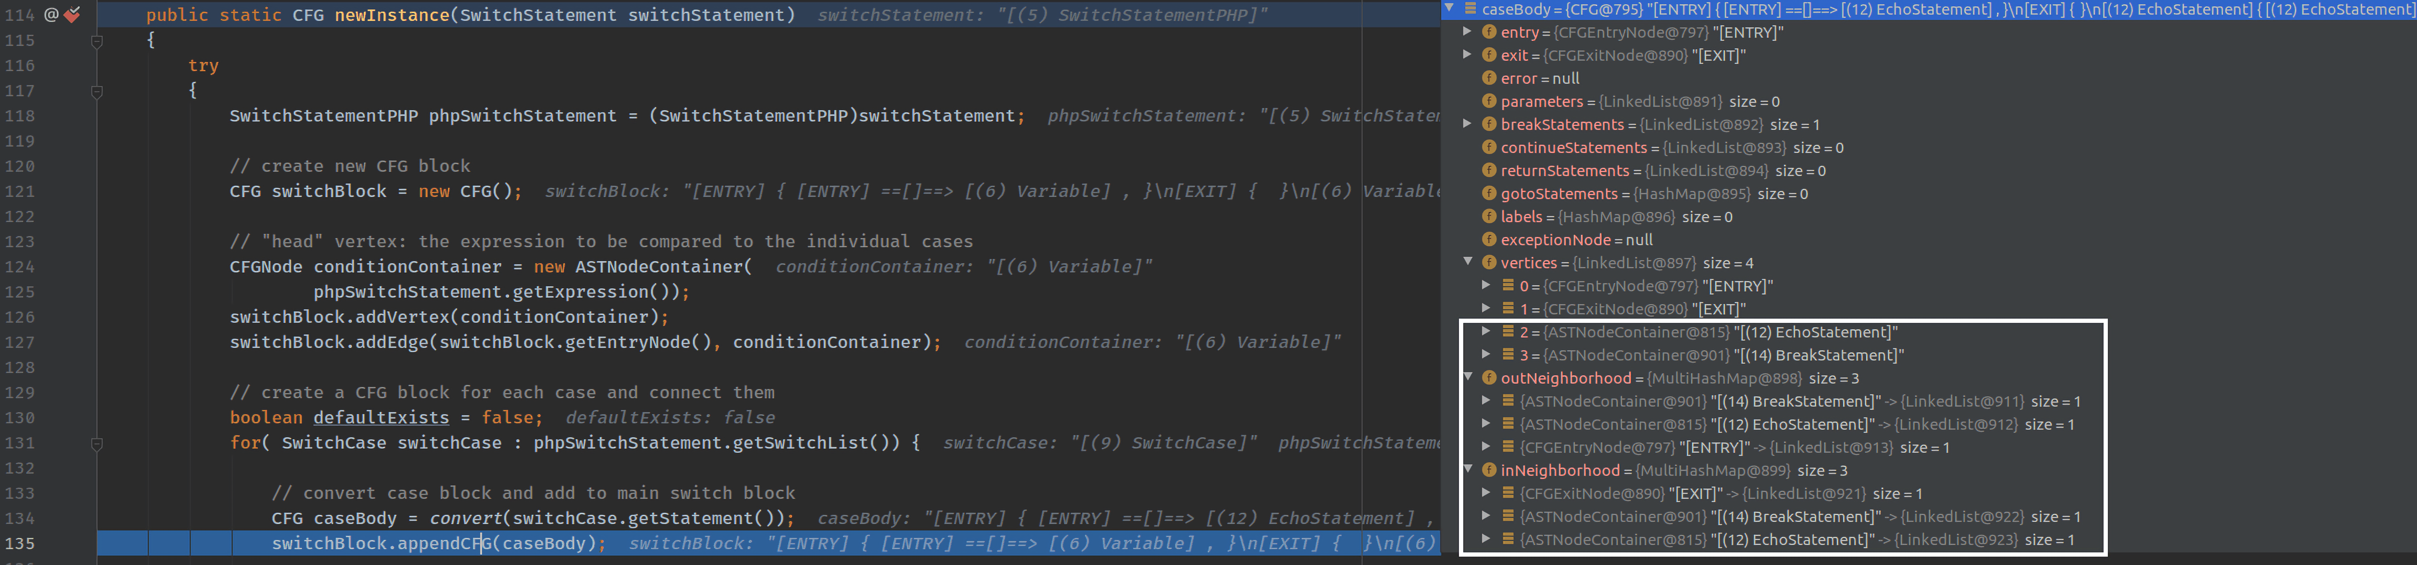Click line number 135 in gutter
The image size is (2417, 565).
[x=19, y=544]
